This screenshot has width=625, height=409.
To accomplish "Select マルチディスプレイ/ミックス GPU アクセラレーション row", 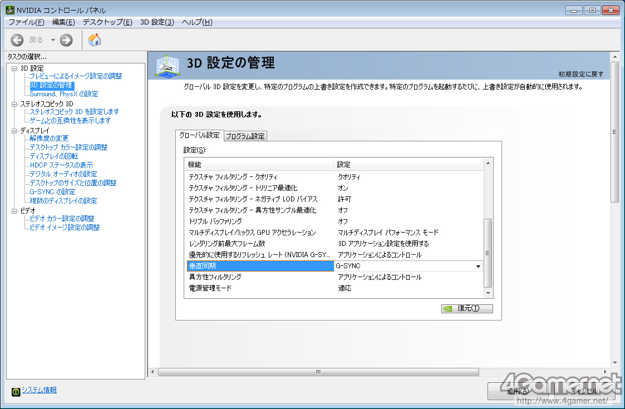I will click(x=335, y=233).
